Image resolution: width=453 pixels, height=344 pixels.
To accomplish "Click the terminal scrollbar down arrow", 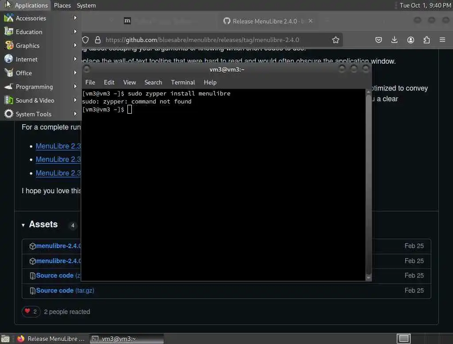I will pyautogui.click(x=369, y=278).
